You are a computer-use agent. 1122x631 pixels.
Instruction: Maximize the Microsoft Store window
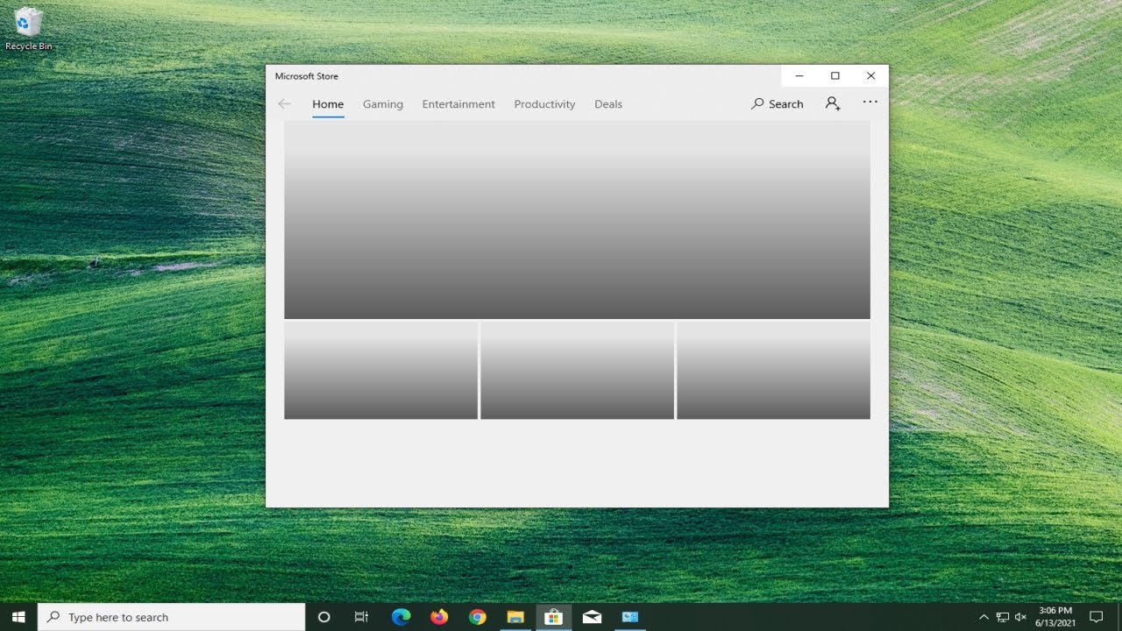coord(834,76)
